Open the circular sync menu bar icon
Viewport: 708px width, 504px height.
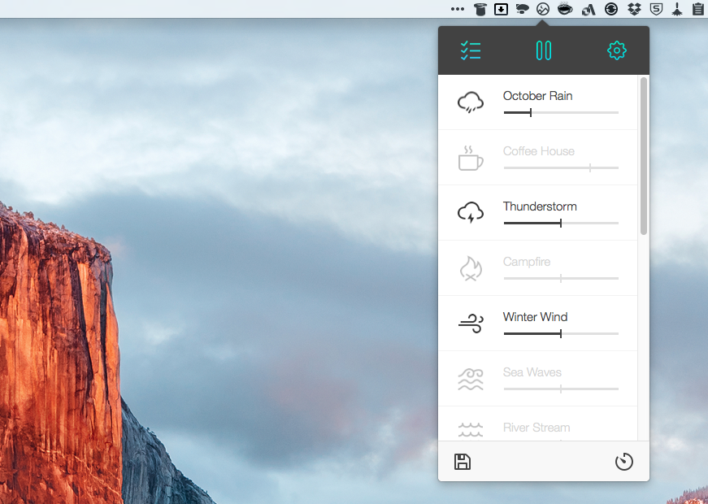coord(611,9)
